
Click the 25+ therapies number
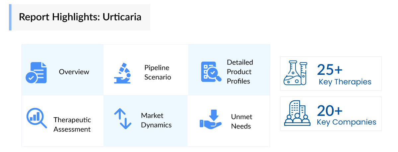point(330,70)
